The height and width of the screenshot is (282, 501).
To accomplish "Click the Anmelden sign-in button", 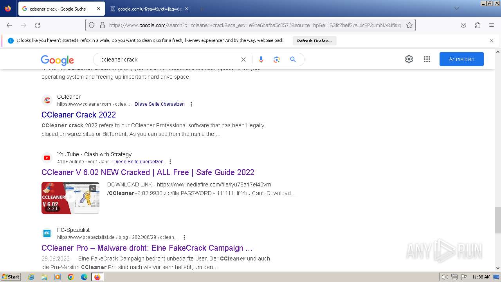I will [x=461, y=59].
